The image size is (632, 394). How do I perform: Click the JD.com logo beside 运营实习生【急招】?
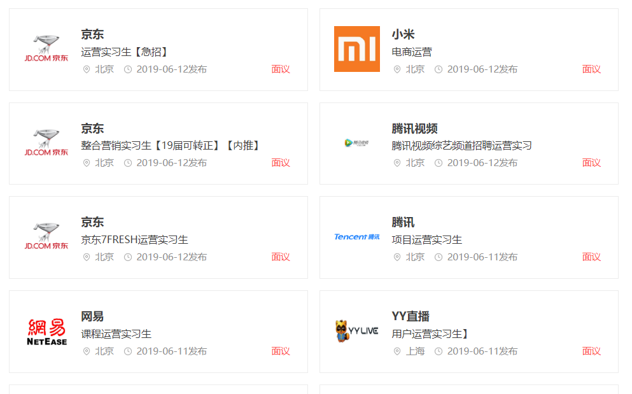point(46,49)
